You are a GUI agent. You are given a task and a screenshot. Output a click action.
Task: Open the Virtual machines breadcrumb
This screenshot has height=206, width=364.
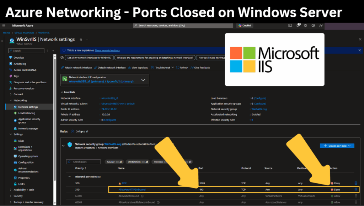[24, 33]
